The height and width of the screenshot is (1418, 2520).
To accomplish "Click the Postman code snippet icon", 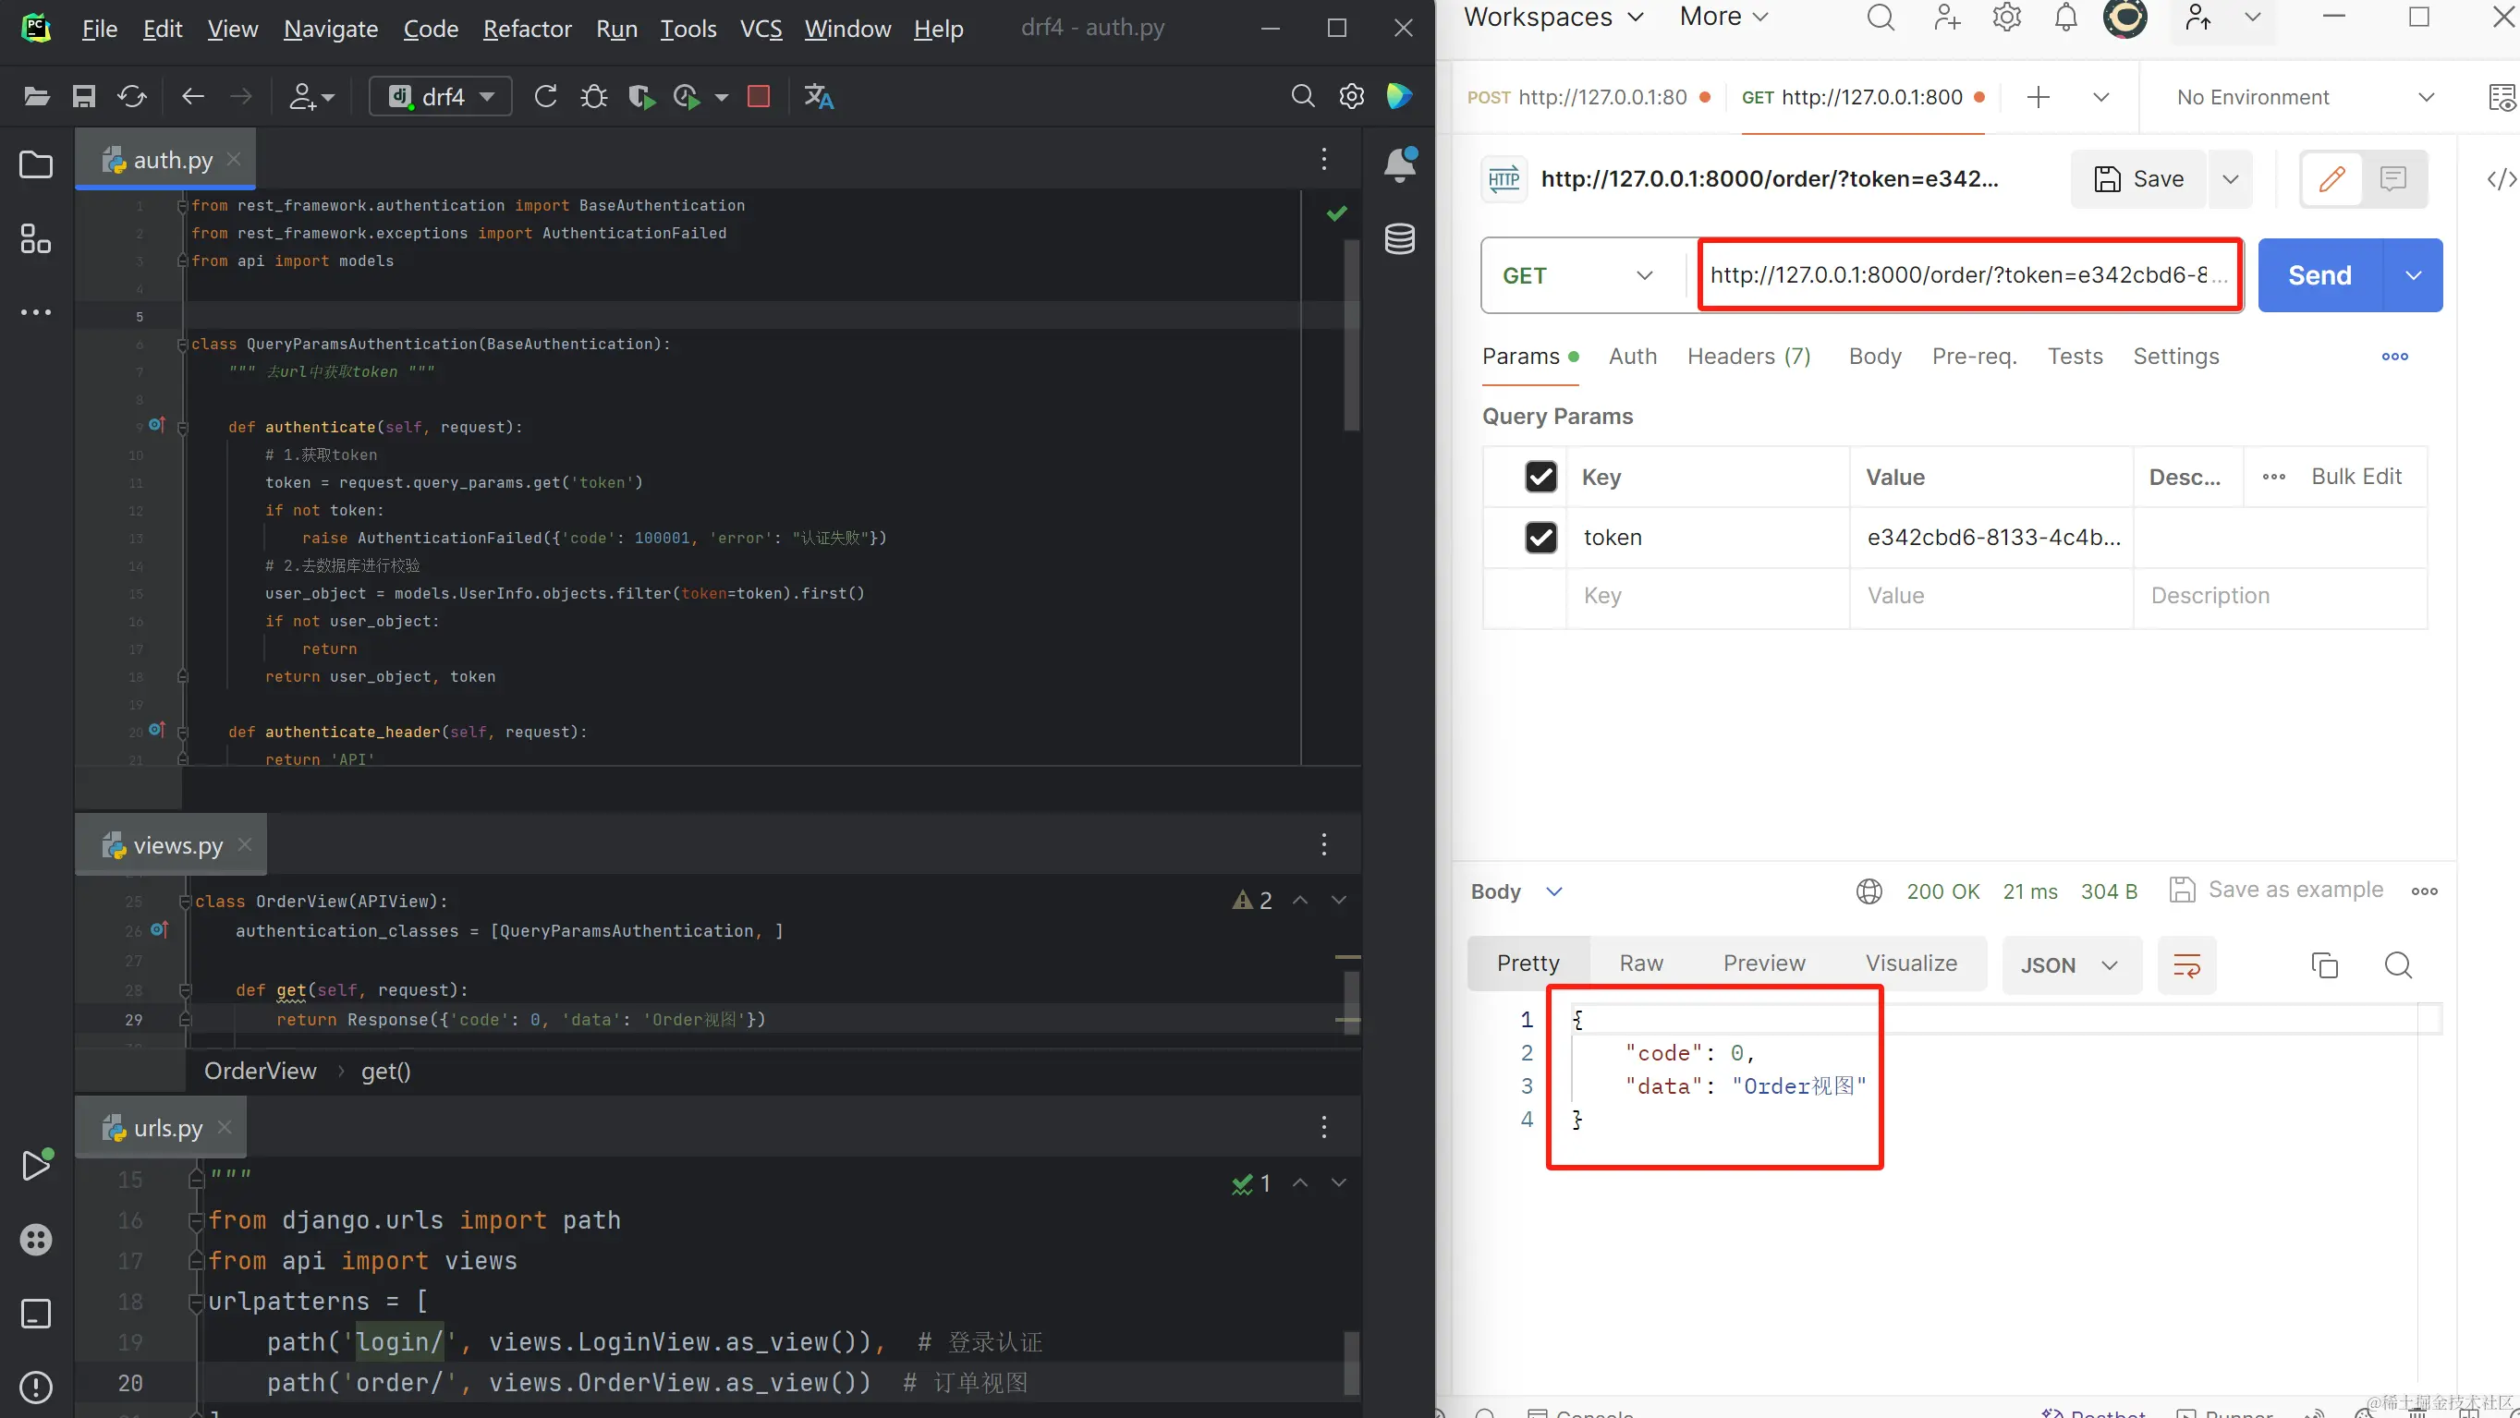I will 2501,179.
